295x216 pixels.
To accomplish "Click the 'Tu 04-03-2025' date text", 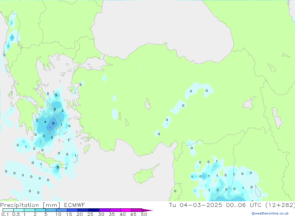I will click(196, 205).
